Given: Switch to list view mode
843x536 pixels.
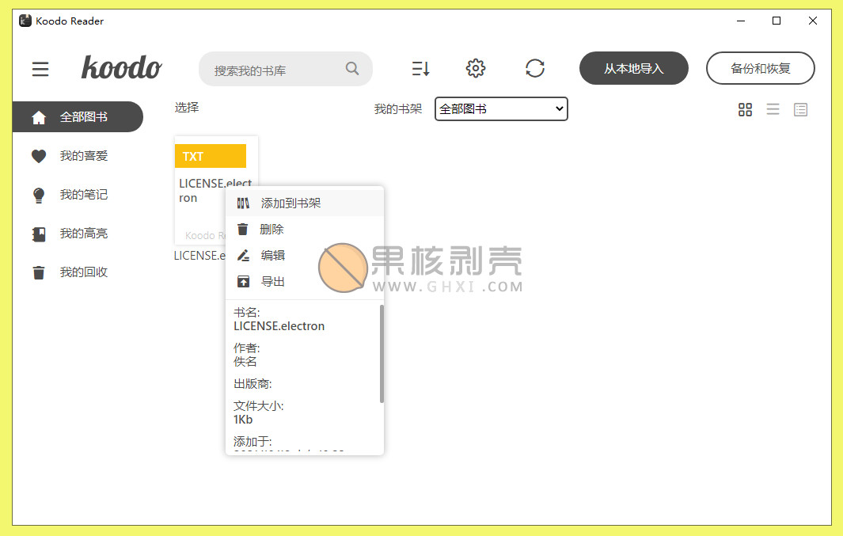Looking at the screenshot, I should [773, 110].
